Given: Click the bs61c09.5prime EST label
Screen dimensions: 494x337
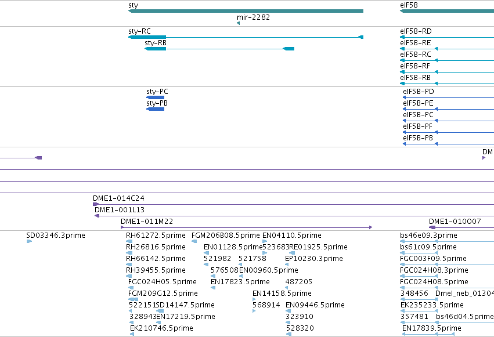Looking at the screenshot, I should (428, 247).
